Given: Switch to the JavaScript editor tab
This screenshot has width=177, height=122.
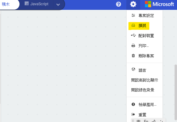Looking at the screenshot, I should (37, 4).
